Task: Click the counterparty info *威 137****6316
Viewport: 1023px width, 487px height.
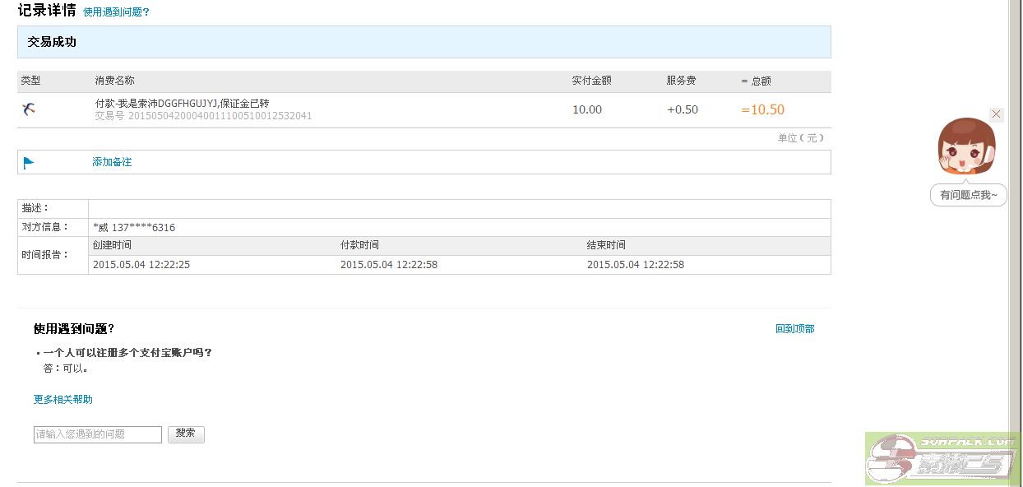Action: [x=134, y=228]
